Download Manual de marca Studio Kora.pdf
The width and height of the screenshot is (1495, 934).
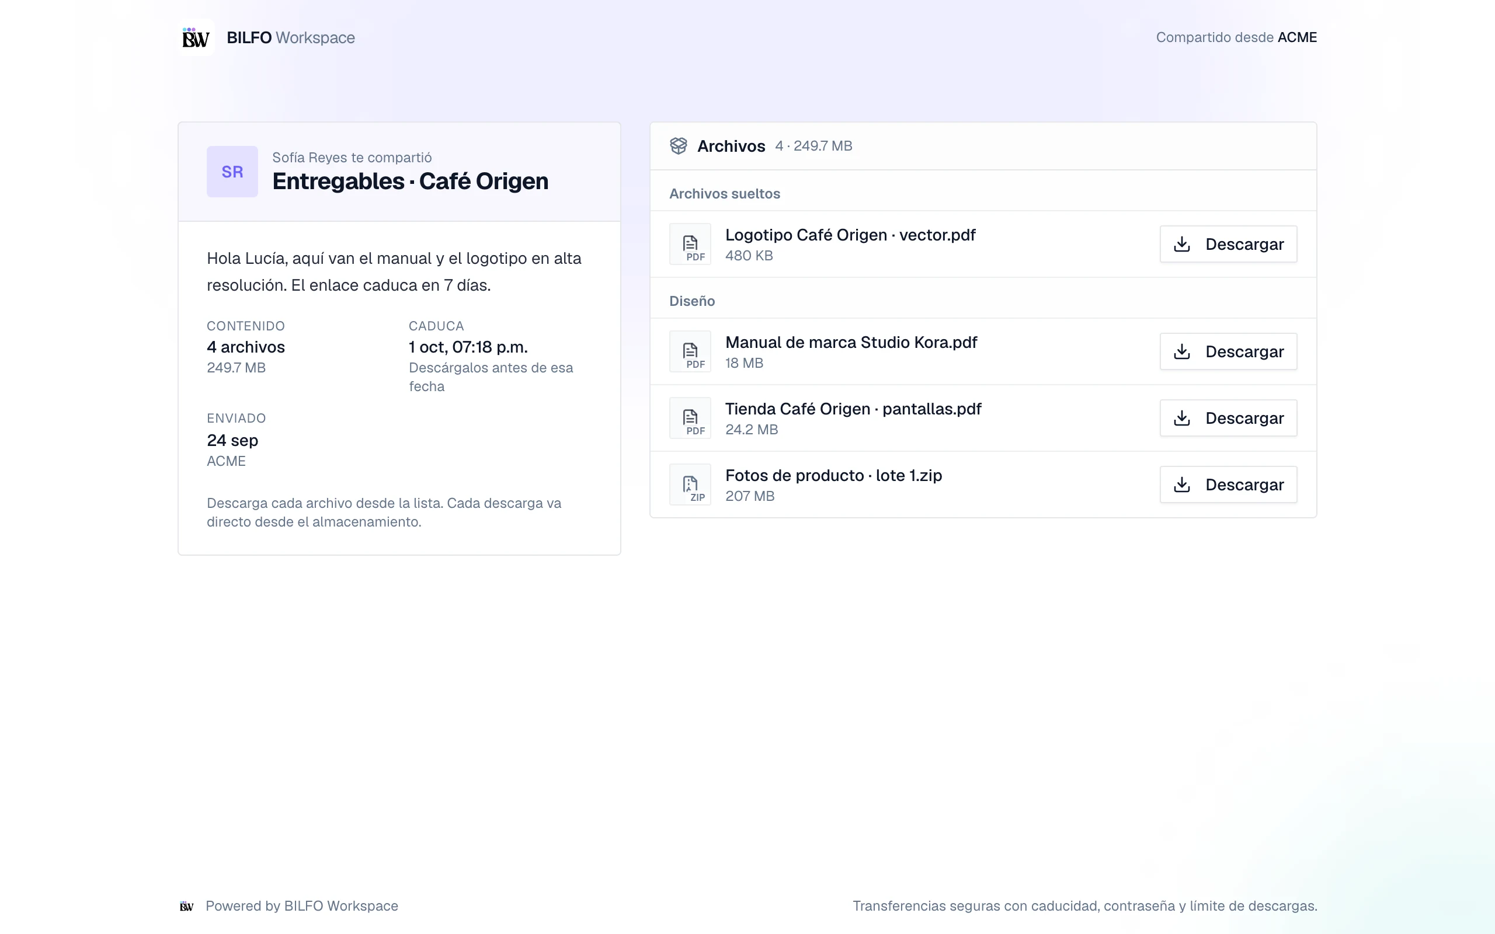click(1228, 351)
